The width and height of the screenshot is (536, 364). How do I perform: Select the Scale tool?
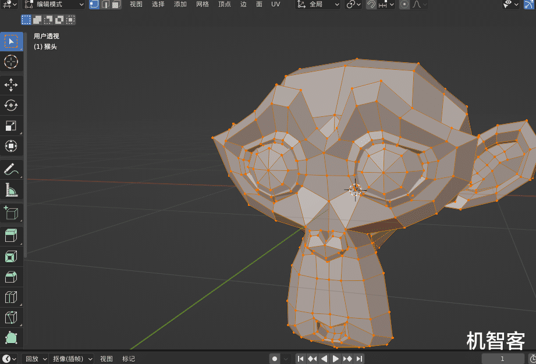(x=11, y=126)
